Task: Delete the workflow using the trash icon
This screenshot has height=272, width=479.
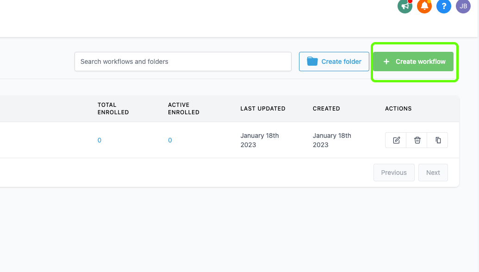Action: [x=417, y=140]
